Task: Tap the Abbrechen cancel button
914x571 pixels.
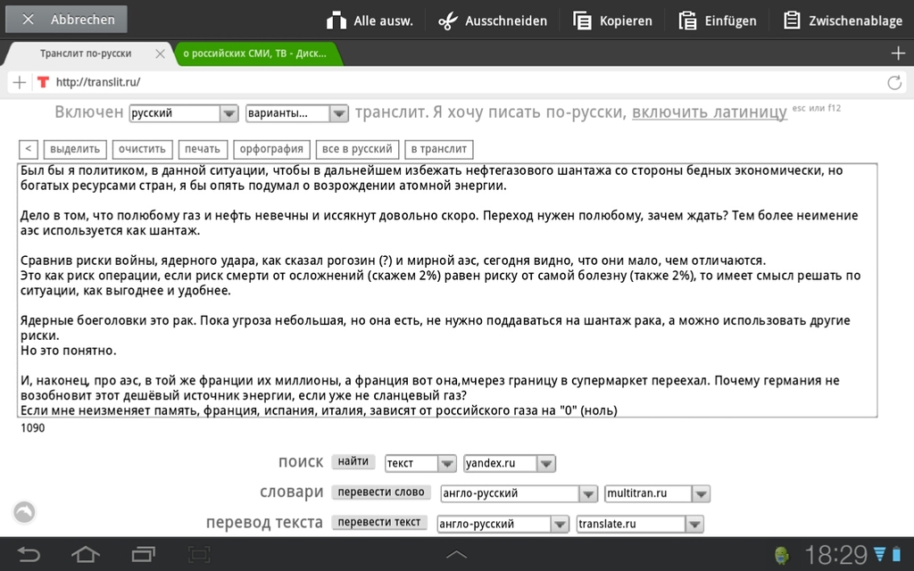Action: pos(66,20)
